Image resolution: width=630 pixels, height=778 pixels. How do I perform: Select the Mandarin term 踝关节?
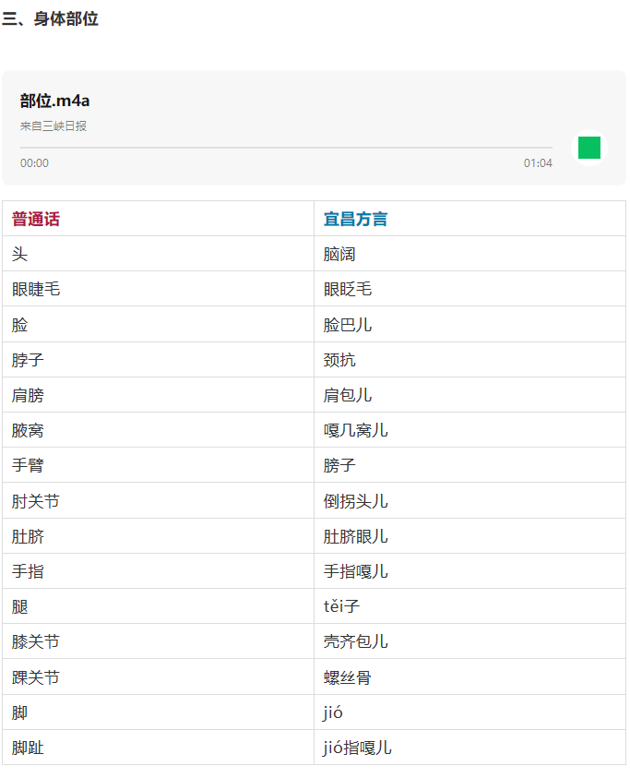click(x=36, y=677)
